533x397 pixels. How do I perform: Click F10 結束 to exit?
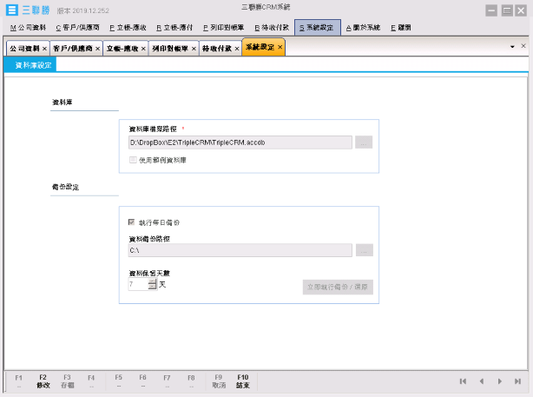(243, 381)
